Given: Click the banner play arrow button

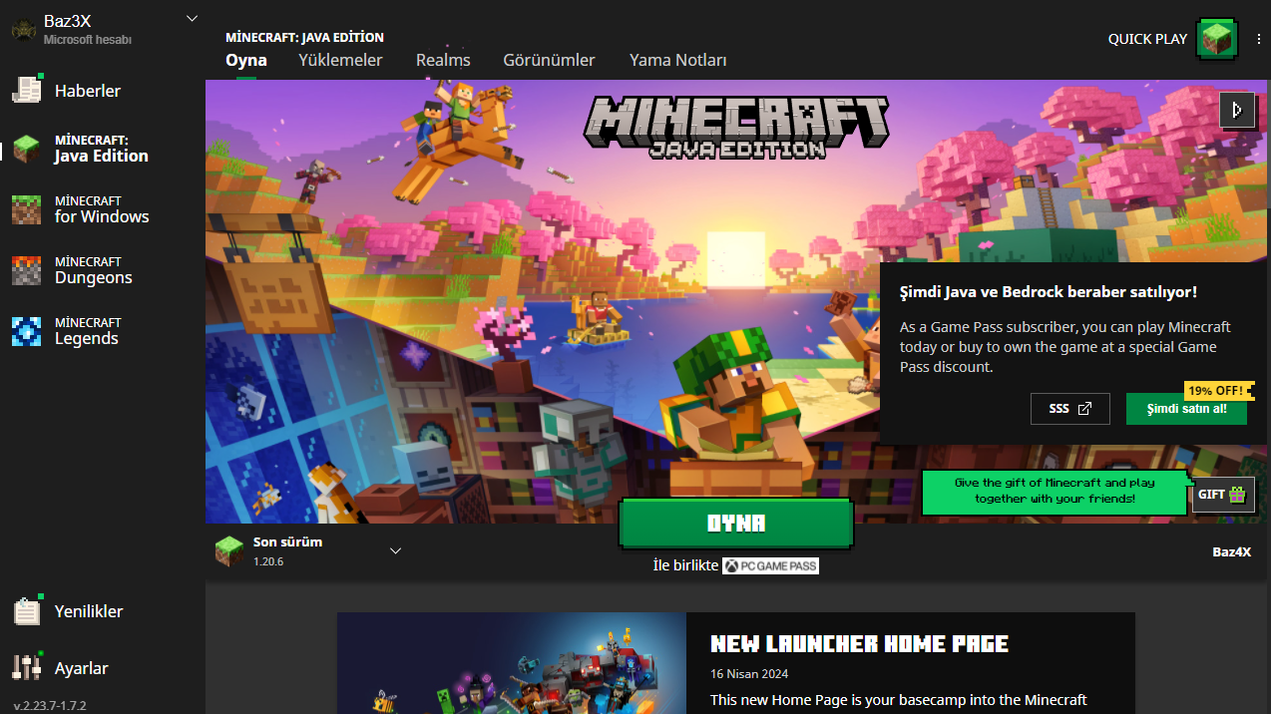Looking at the screenshot, I should [x=1237, y=110].
